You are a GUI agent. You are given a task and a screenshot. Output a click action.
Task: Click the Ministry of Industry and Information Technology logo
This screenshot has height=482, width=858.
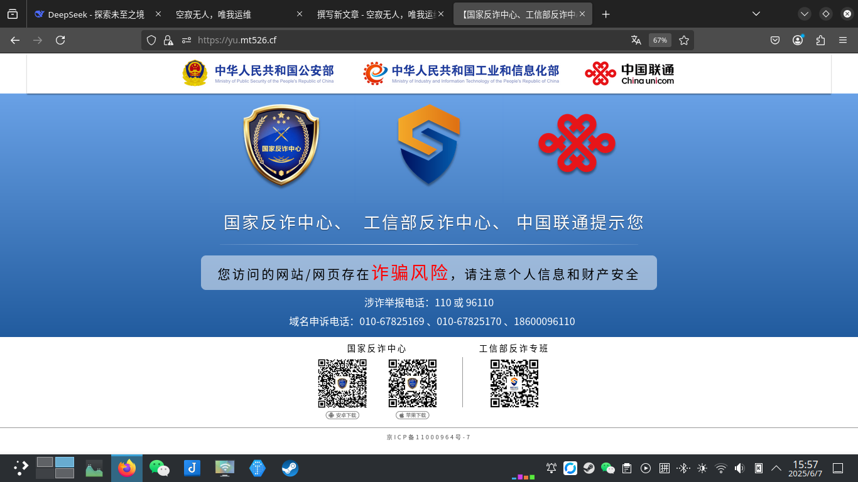[x=461, y=73]
